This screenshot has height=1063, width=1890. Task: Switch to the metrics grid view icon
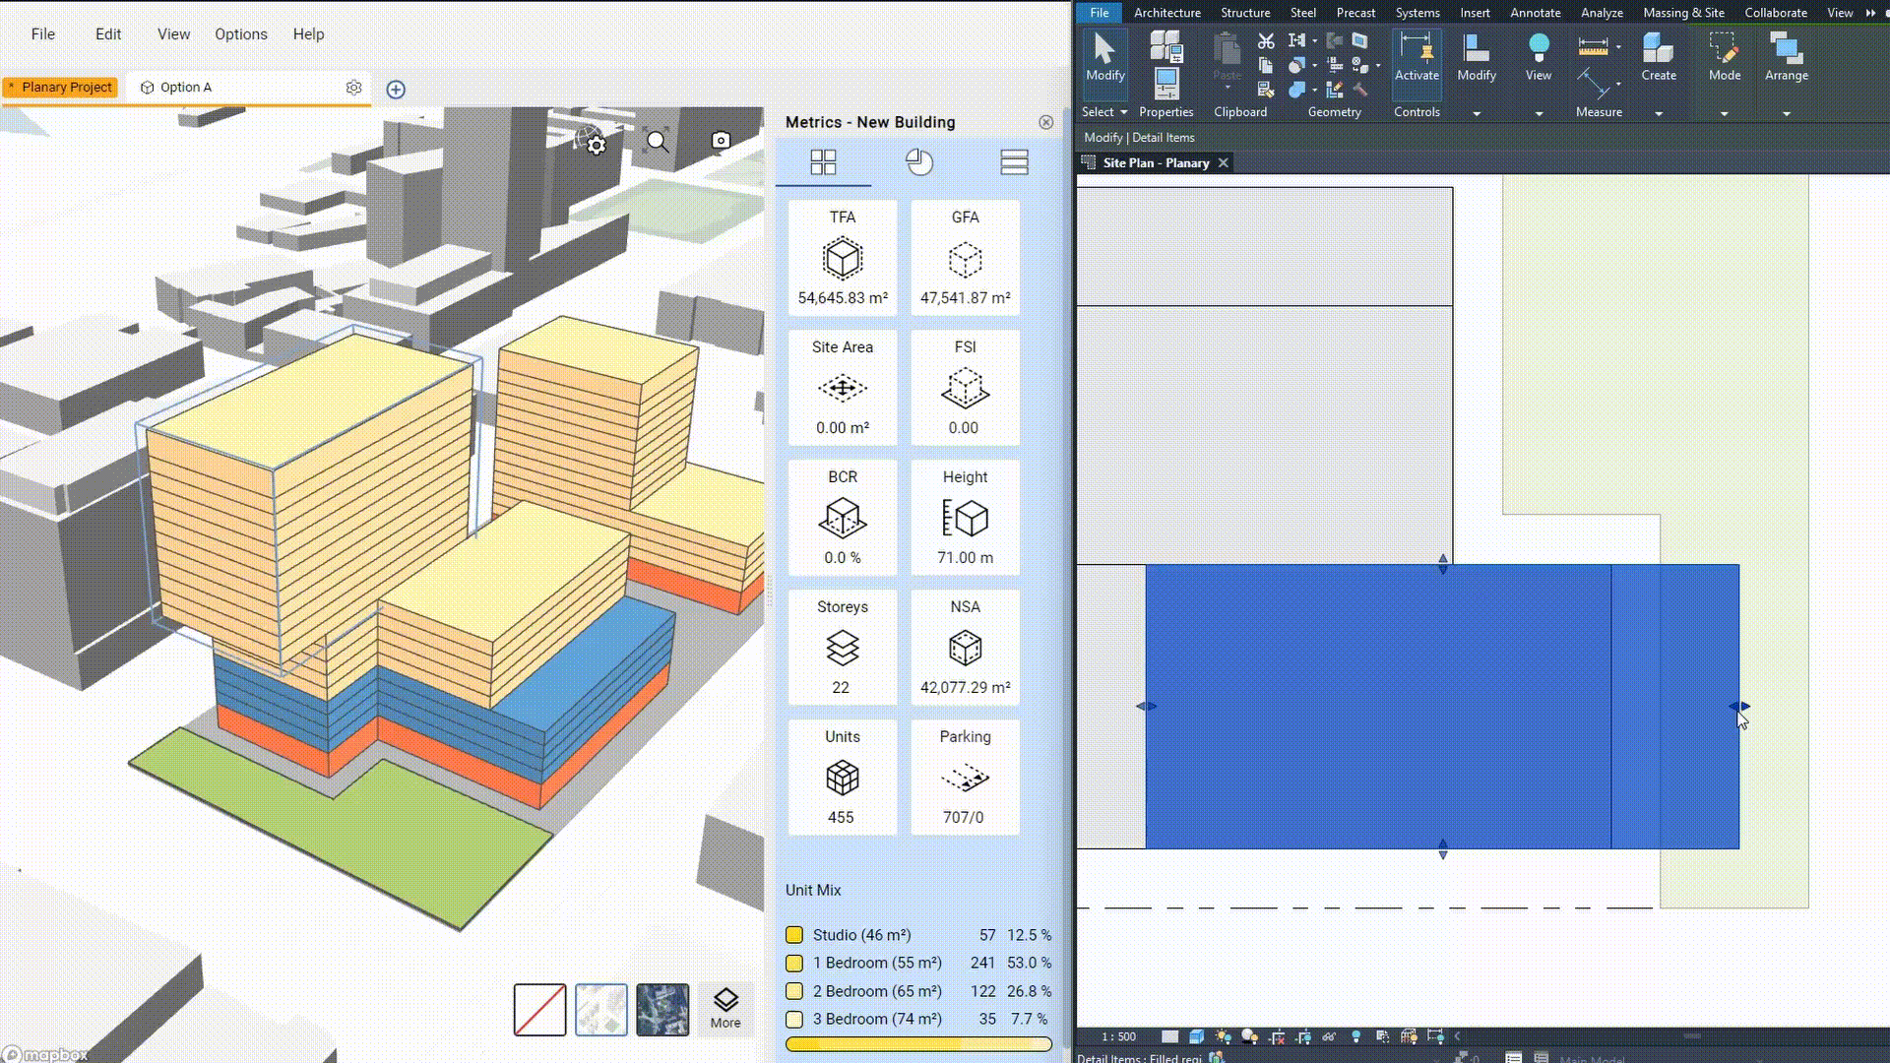click(x=823, y=162)
